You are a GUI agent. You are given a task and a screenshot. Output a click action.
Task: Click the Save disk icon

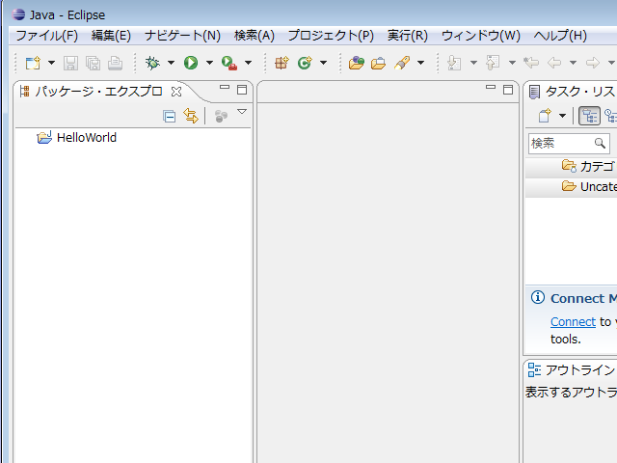pos(70,63)
